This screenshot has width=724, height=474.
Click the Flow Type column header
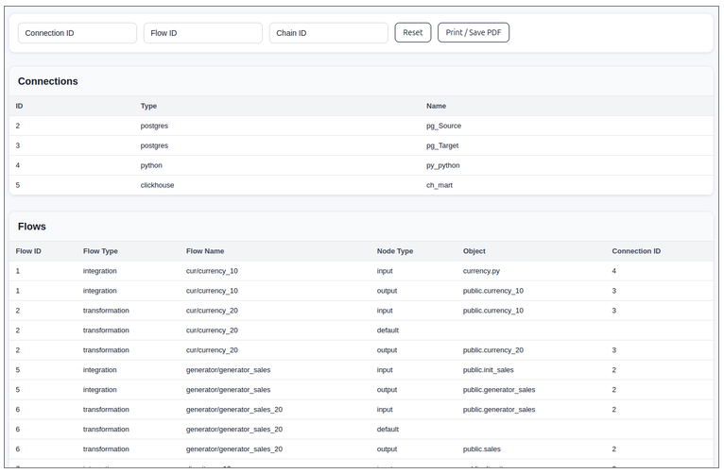pyautogui.click(x=100, y=251)
